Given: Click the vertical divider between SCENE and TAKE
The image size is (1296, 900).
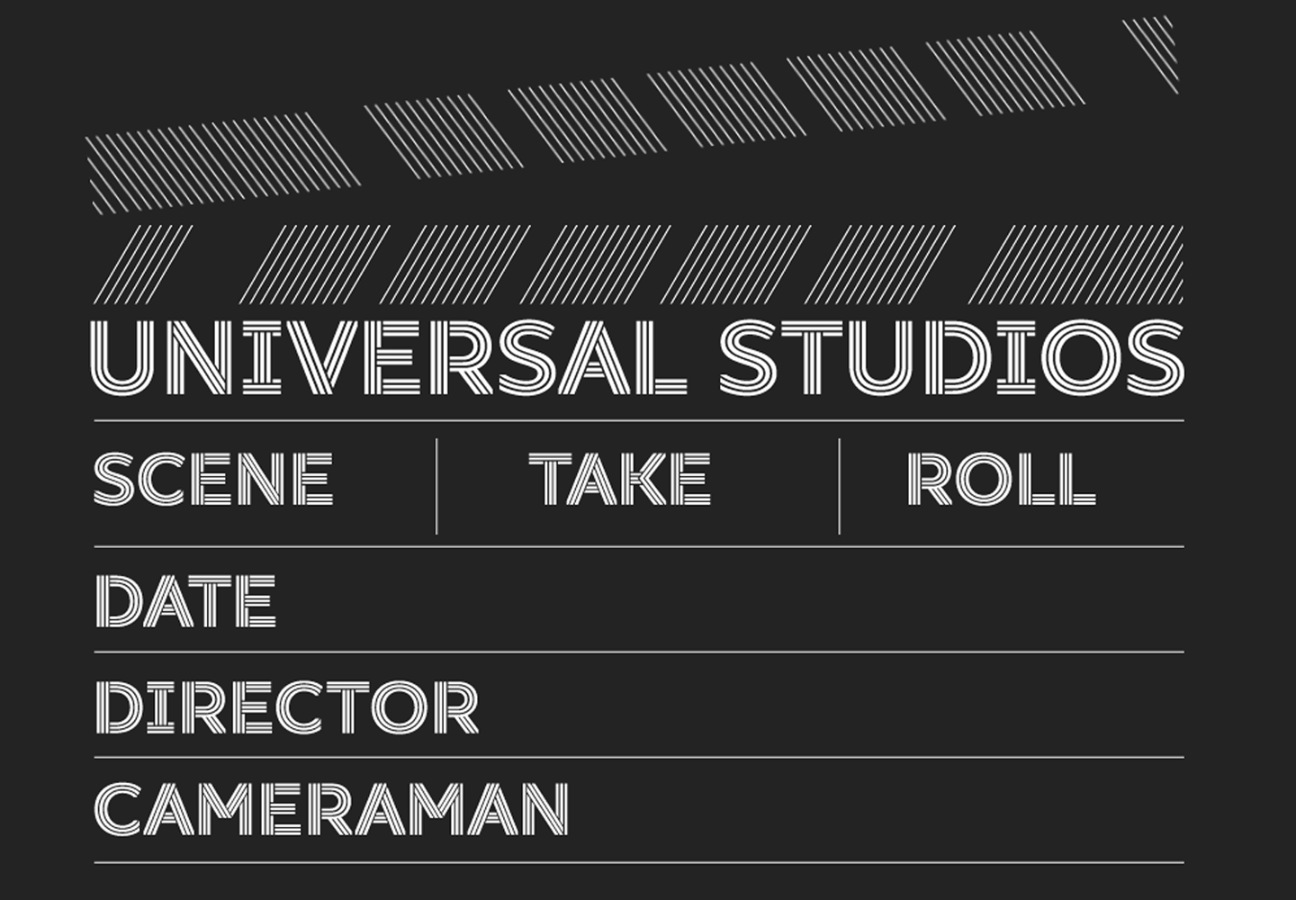Looking at the screenshot, I should tap(436, 486).
